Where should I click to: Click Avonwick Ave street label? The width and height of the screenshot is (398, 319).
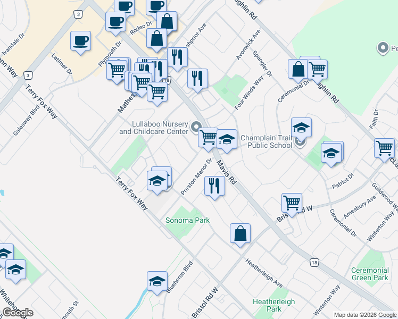click(248, 45)
